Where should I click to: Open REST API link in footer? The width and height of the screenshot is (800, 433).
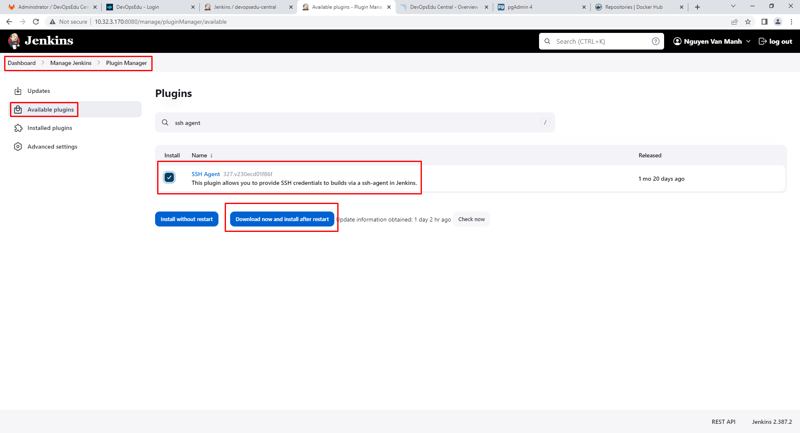[x=723, y=422]
